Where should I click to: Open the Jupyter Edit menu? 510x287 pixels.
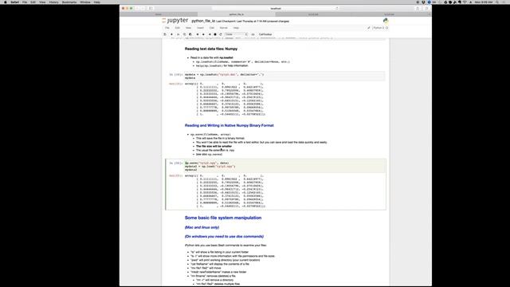[177, 28]
